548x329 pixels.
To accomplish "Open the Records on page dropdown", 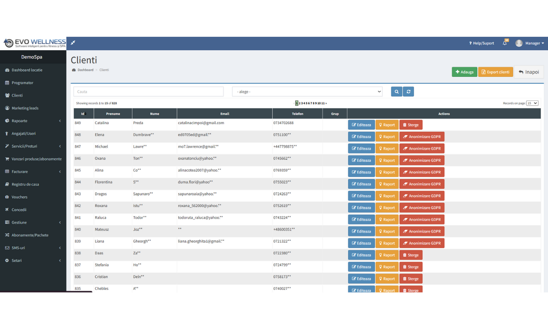I will [x=532, y=103].
